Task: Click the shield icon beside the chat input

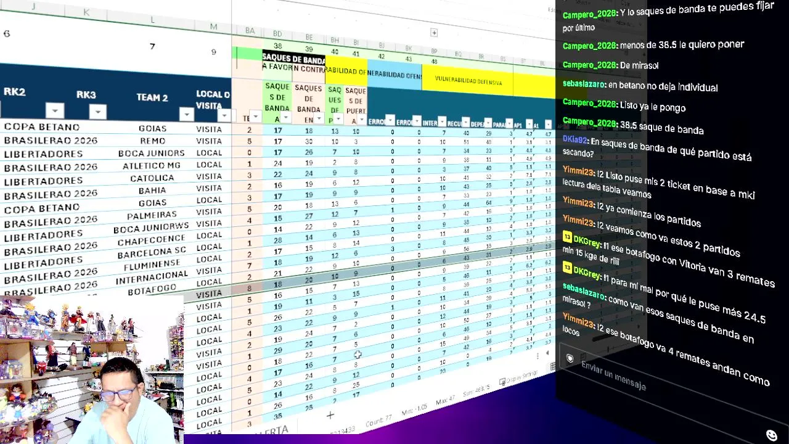Action: tap(570, 358)
